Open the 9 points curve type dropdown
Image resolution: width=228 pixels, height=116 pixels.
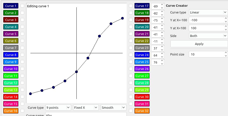click(58, 107)
